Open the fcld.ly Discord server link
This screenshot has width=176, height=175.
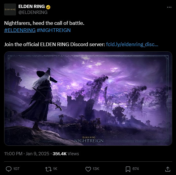point(132,44)
